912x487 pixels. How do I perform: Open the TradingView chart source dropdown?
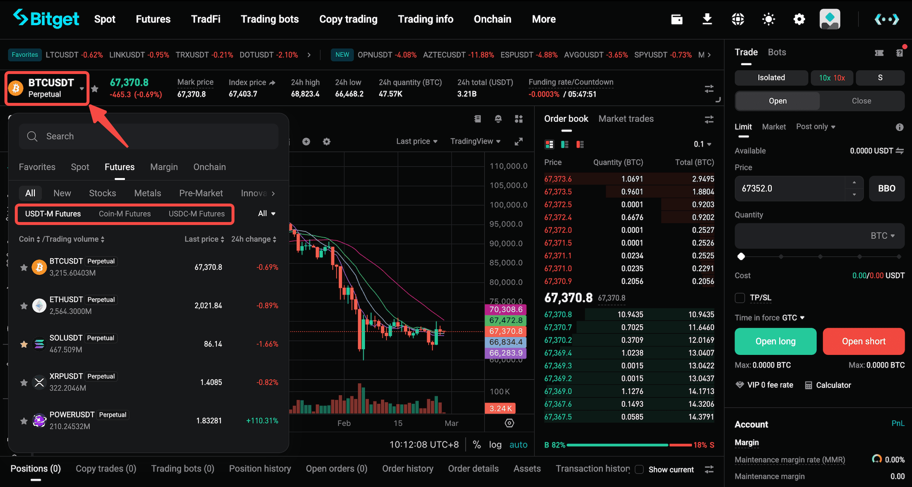point(475,141)
